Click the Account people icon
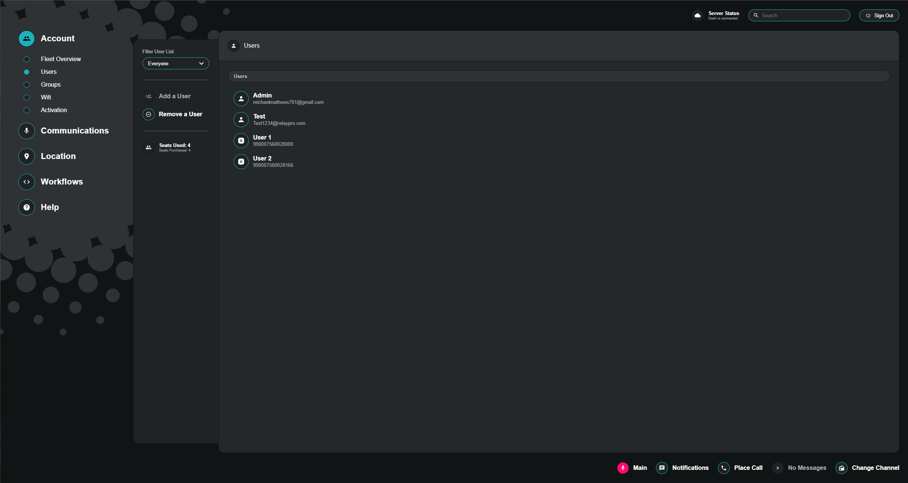908x483 pixels. (x=27, y=39)
